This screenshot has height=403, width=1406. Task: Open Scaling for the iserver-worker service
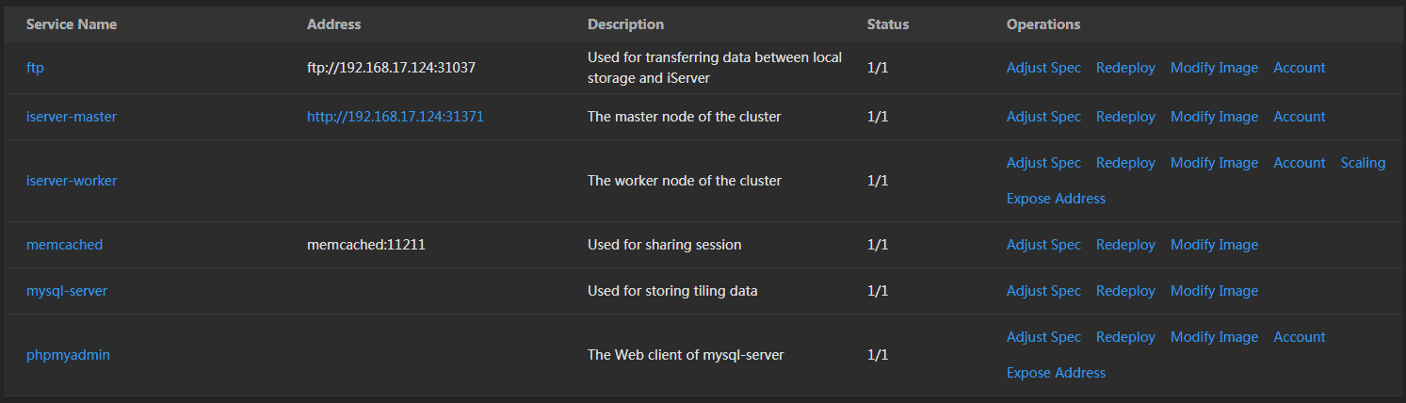pyautogui.click(x=1363, y=163)
